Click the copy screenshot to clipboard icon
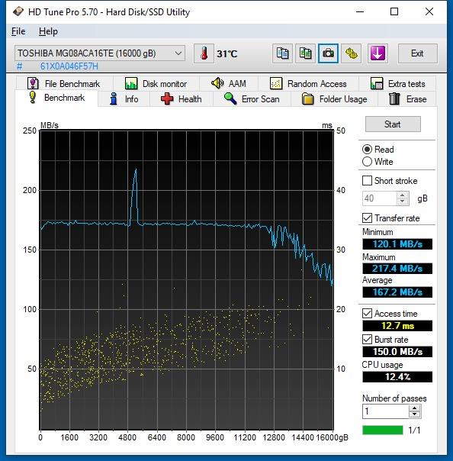 tap(306, 53)
